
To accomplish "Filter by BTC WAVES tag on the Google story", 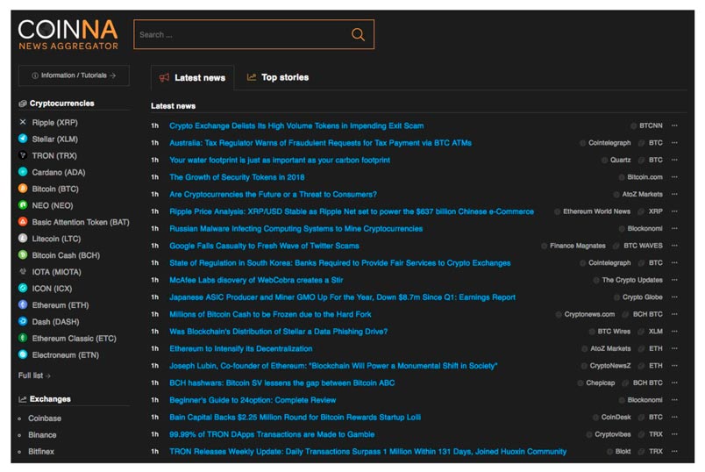I will (643, 246).
